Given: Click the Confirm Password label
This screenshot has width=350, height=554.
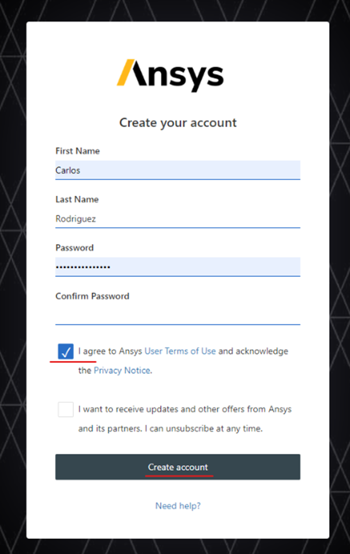Looking at the screenshot, I should [x=92, y=296].
